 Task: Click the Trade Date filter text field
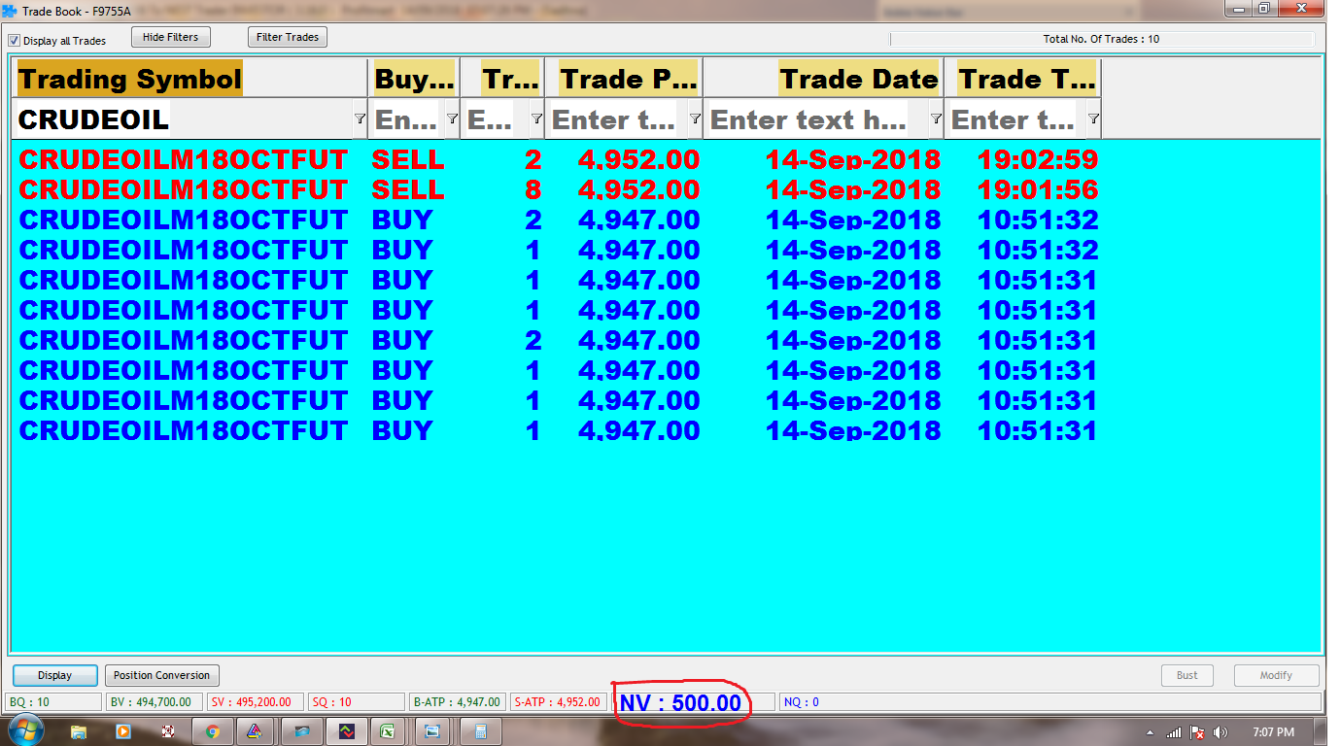click(x=808, y=119)
